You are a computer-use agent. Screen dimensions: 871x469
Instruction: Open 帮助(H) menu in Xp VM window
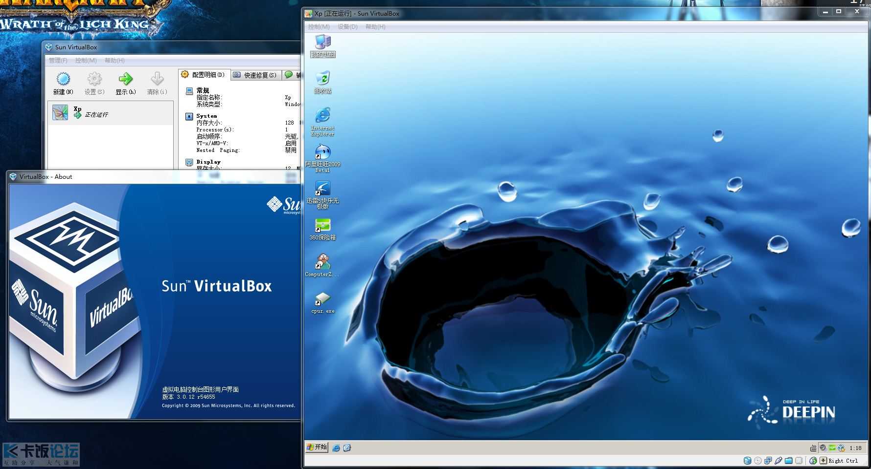coord(375,27)
